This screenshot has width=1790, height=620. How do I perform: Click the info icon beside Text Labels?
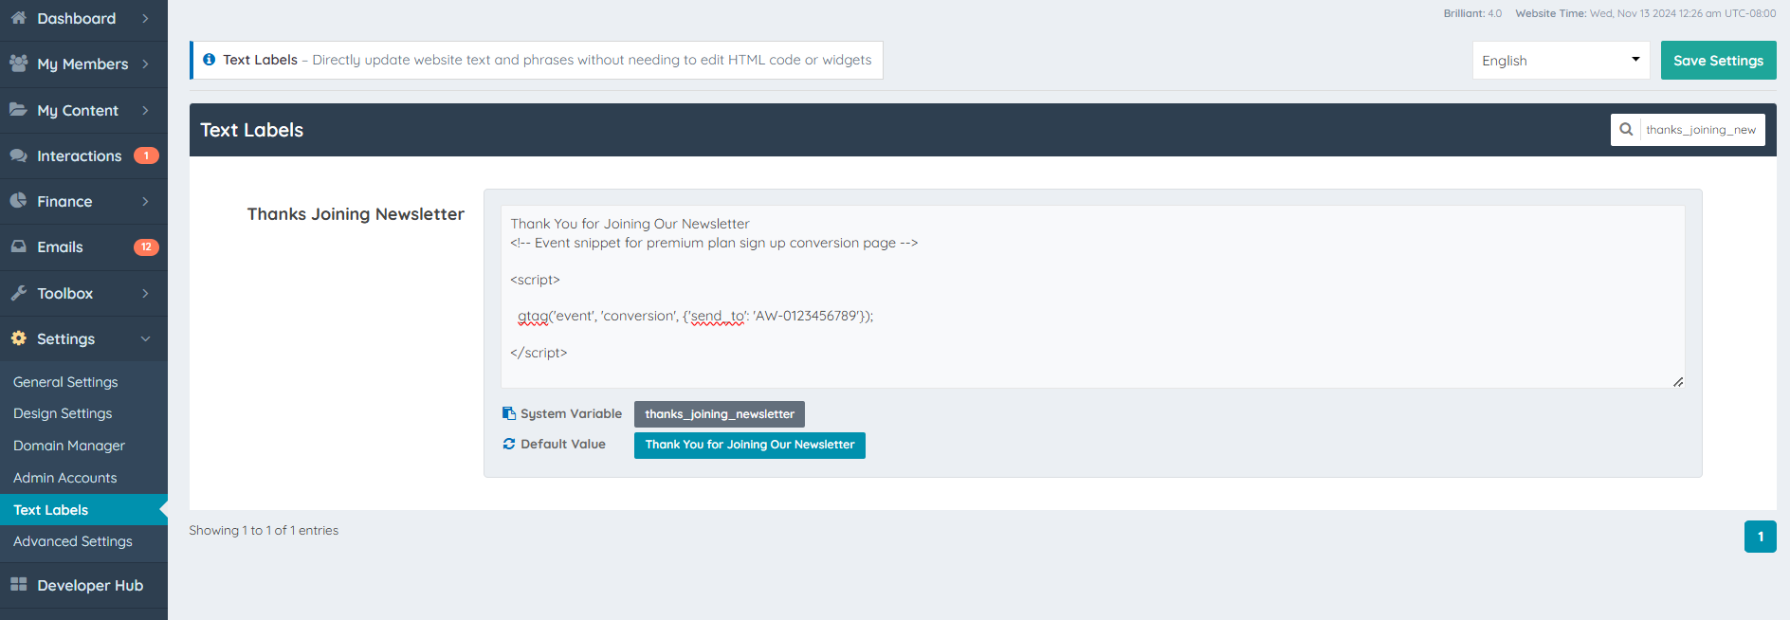pos(210,60)
